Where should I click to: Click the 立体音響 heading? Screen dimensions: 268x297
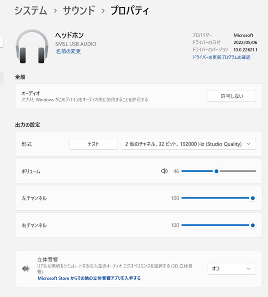(48, 259)
